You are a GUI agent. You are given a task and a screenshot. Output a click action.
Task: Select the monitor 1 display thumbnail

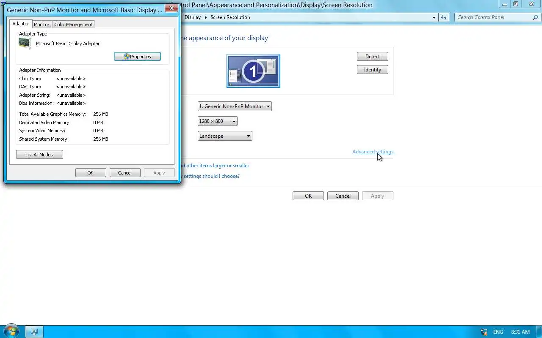pos(253,71)
